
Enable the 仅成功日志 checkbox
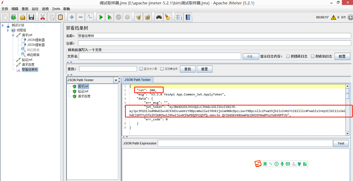coord(313,56)
